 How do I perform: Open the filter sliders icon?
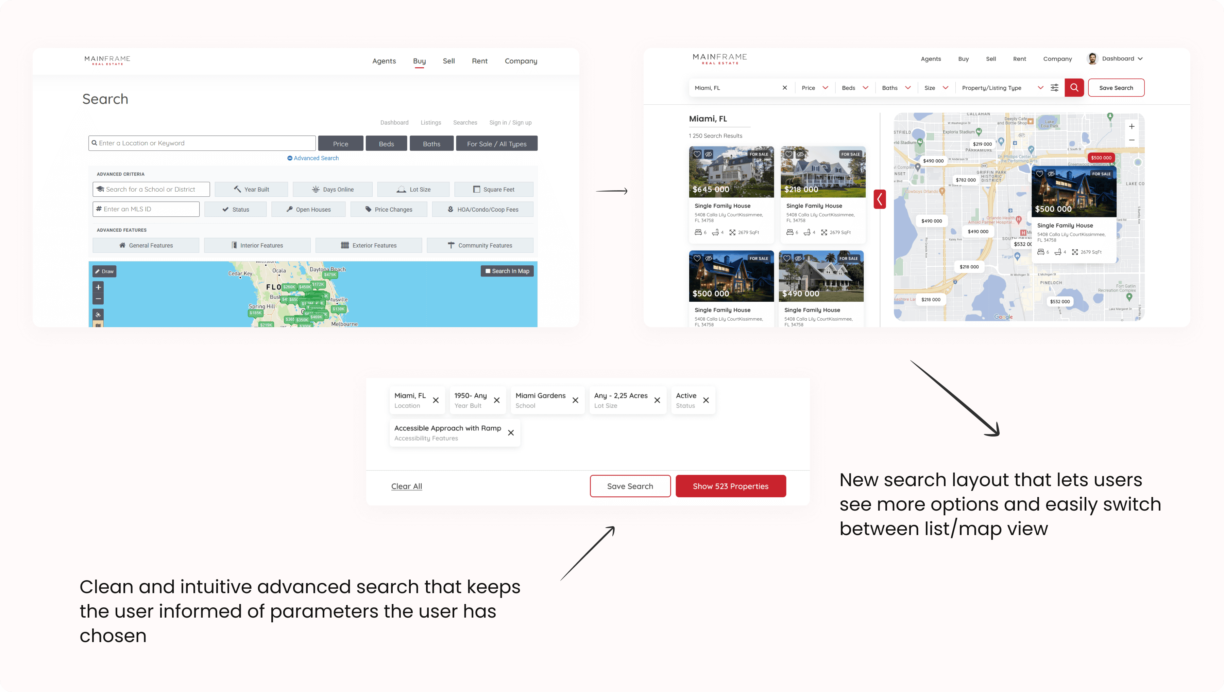point(1054,87)
